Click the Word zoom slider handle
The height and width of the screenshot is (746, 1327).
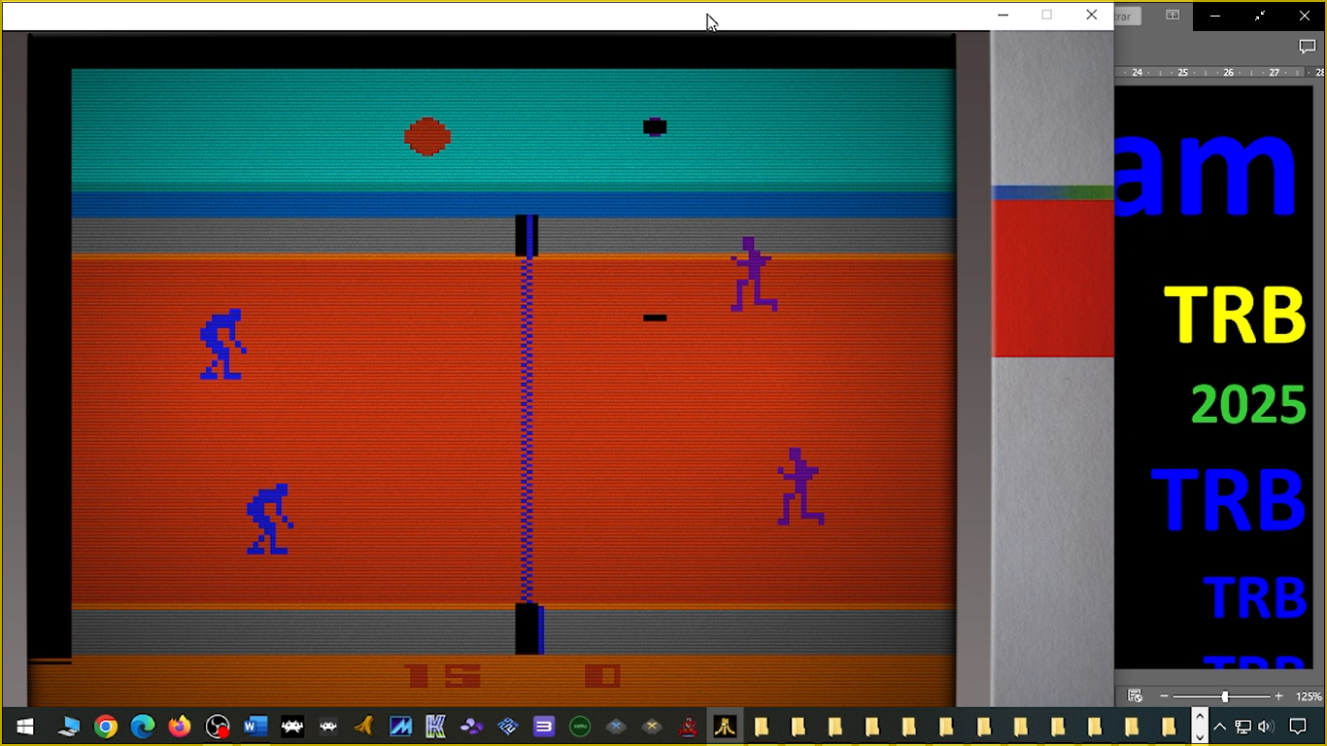tap(1225, 696)
